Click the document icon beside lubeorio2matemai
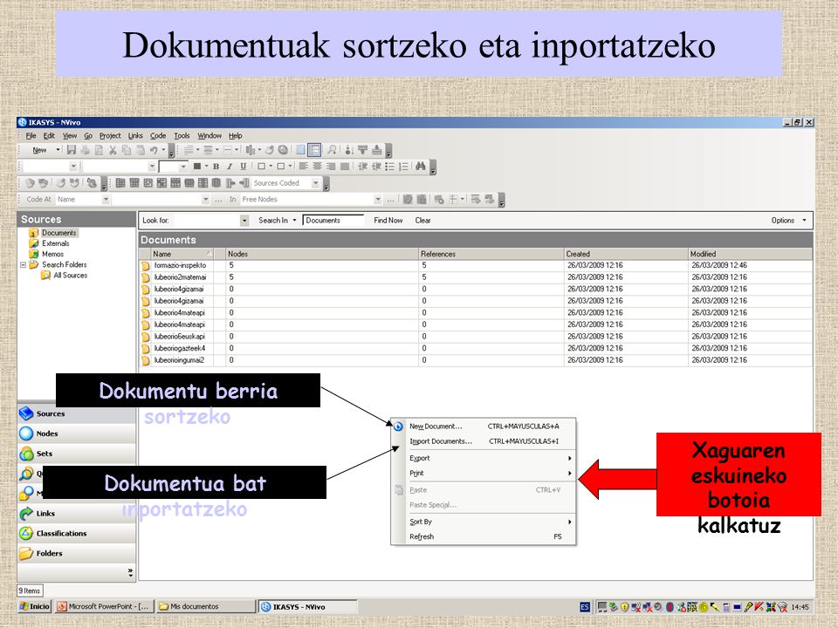Image resolution: width=838 pixels, height=628 pixels. [146, 277]
